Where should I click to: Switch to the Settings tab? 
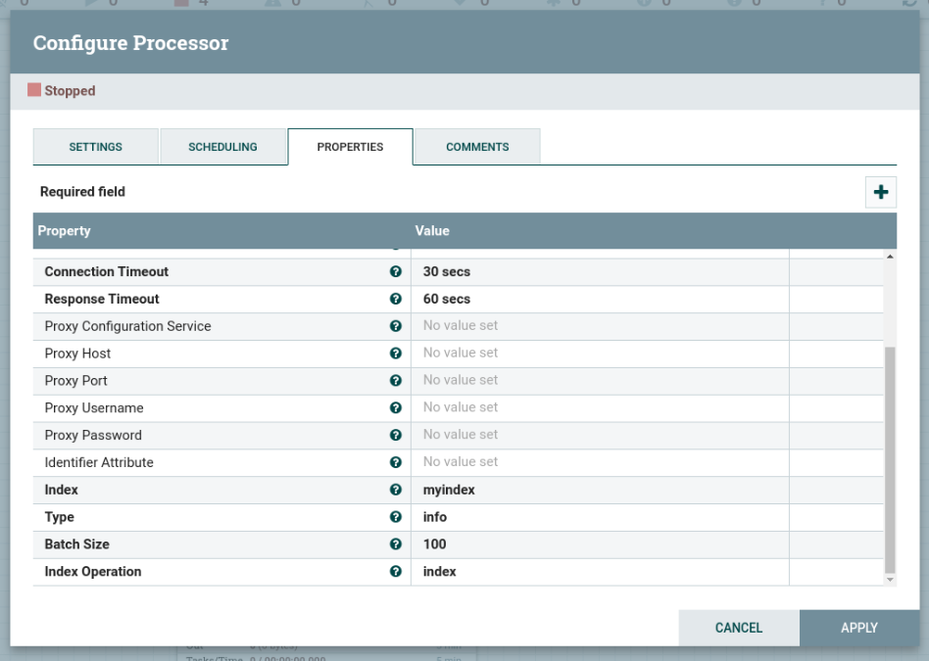[x=95, y=146]
